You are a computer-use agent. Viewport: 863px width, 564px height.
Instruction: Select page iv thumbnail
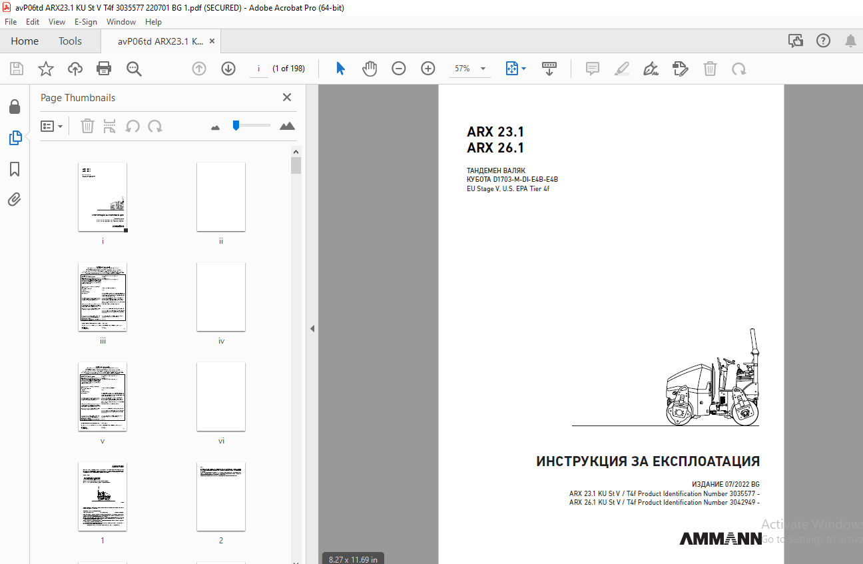(x=221, y=297)
